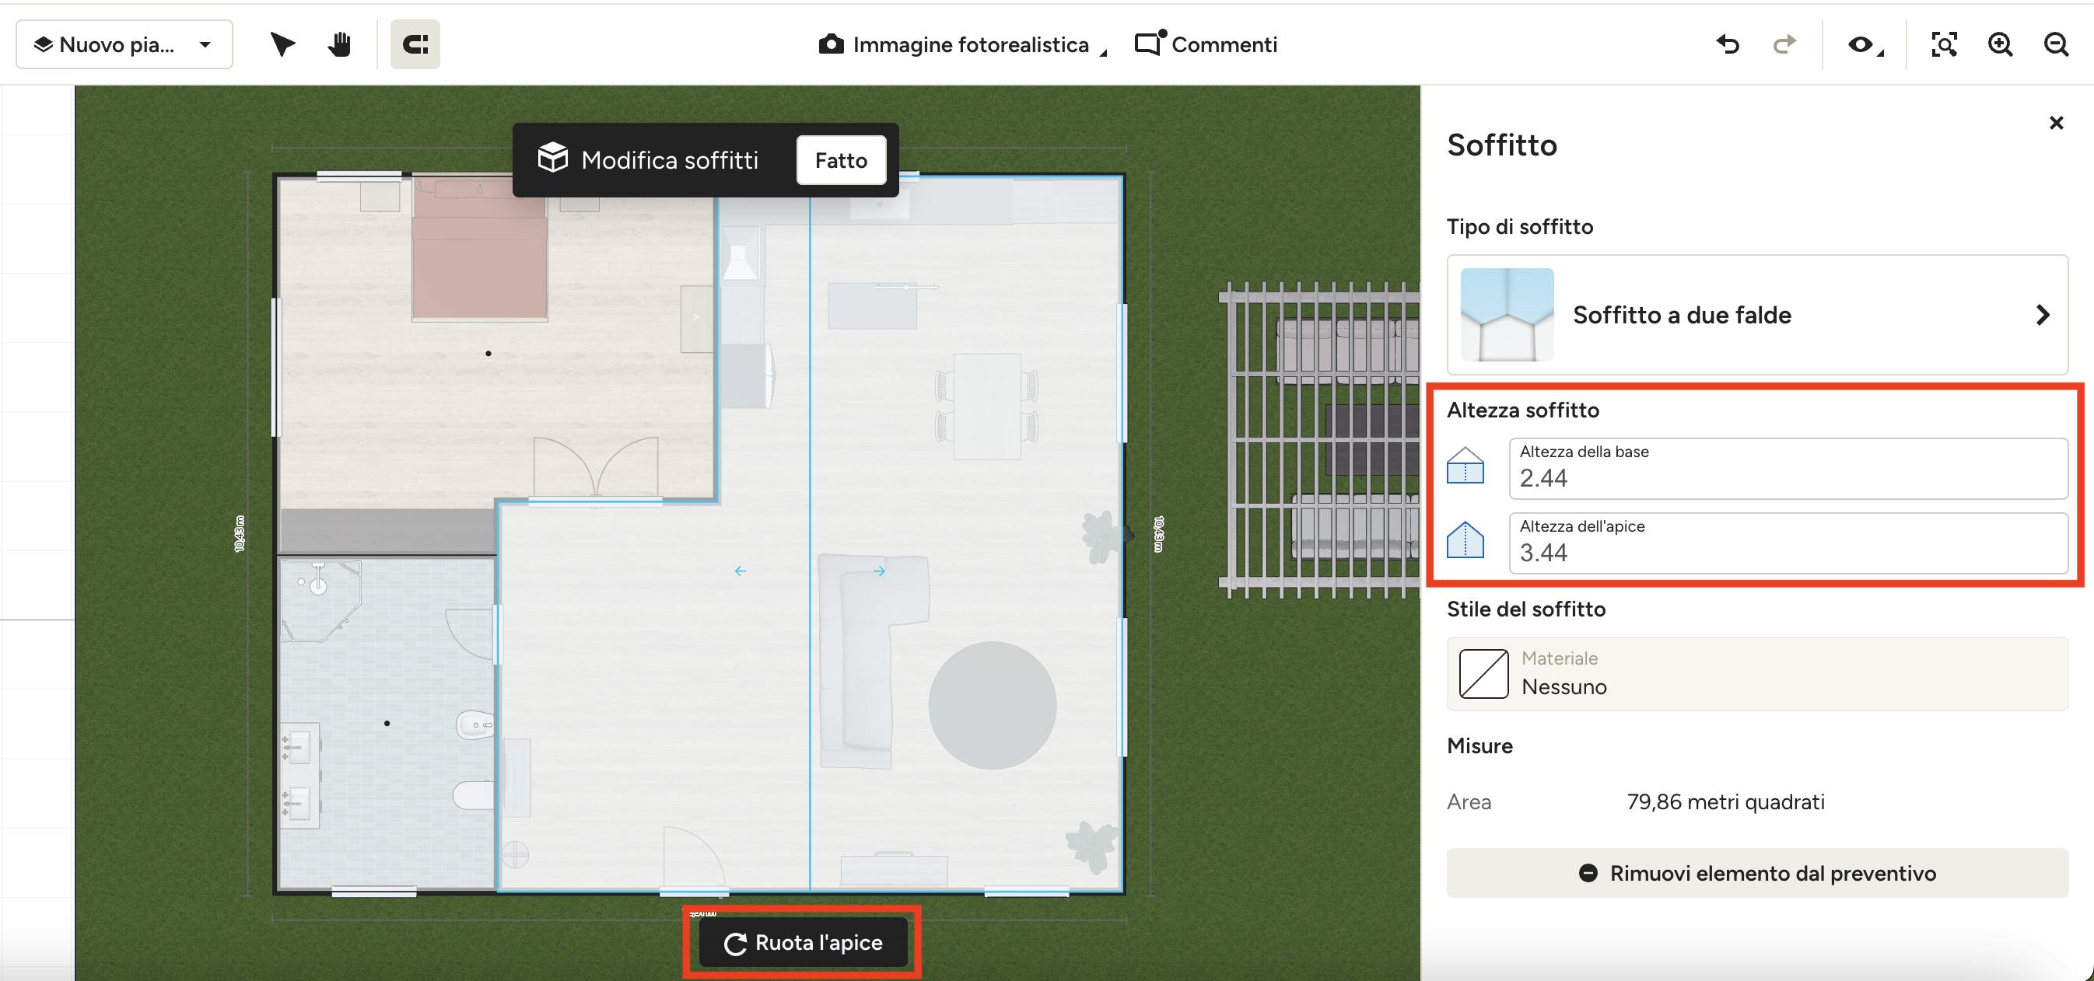Select the pergola outside the house
The height and width of the screenshot is (981, 2094).
click(1319, 439)
